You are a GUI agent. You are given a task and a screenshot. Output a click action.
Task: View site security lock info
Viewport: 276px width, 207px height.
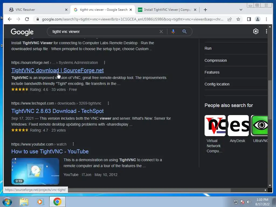click(x=37, y=19)
